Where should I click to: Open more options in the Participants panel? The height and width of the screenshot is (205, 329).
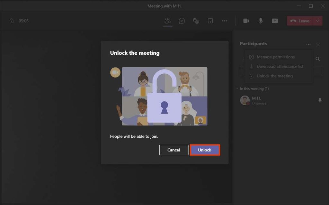[x=308, y=44]
